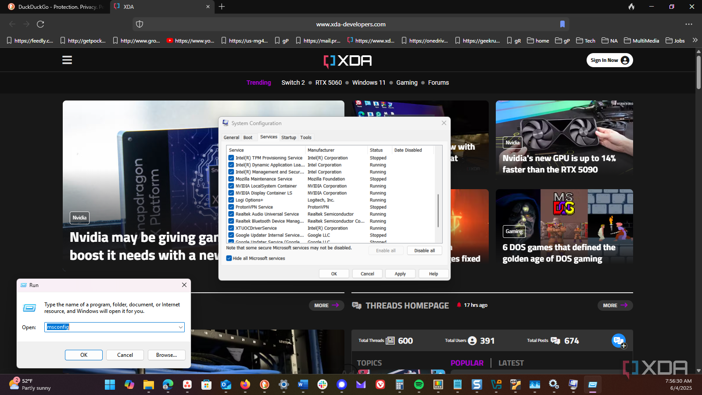Click the services list scrollbar
702x395 pixels.
coord(438,211)
